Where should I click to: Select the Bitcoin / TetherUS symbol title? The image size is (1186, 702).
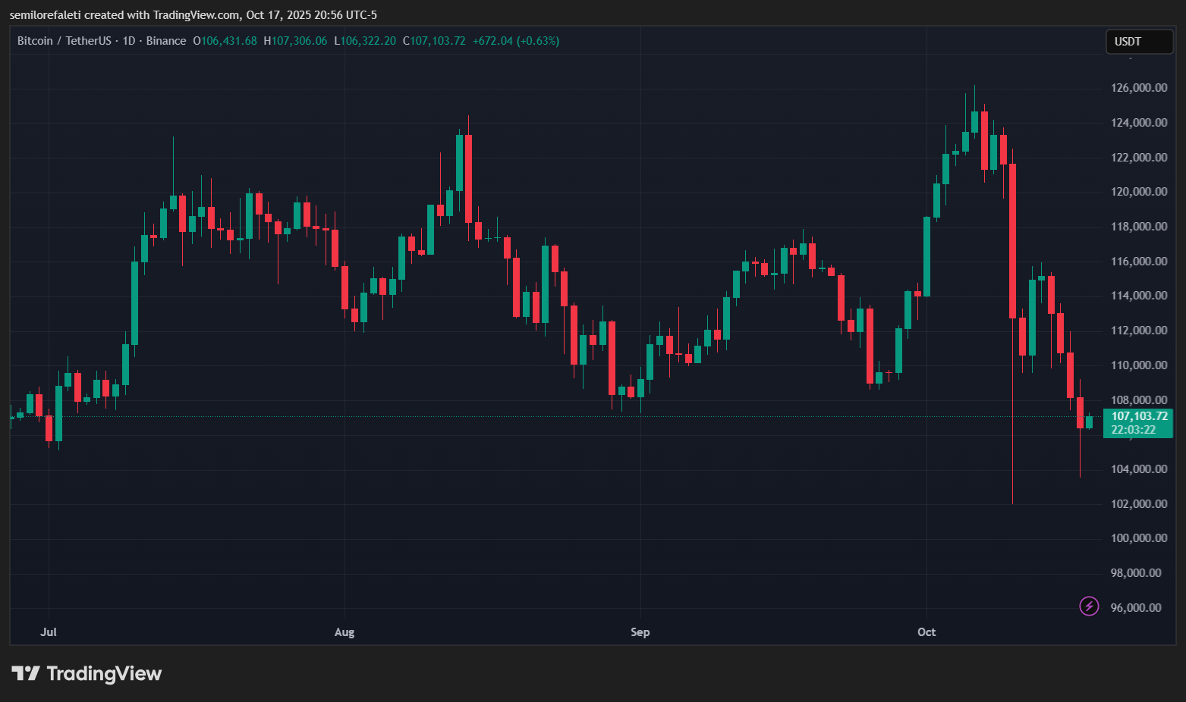point(64,41)
